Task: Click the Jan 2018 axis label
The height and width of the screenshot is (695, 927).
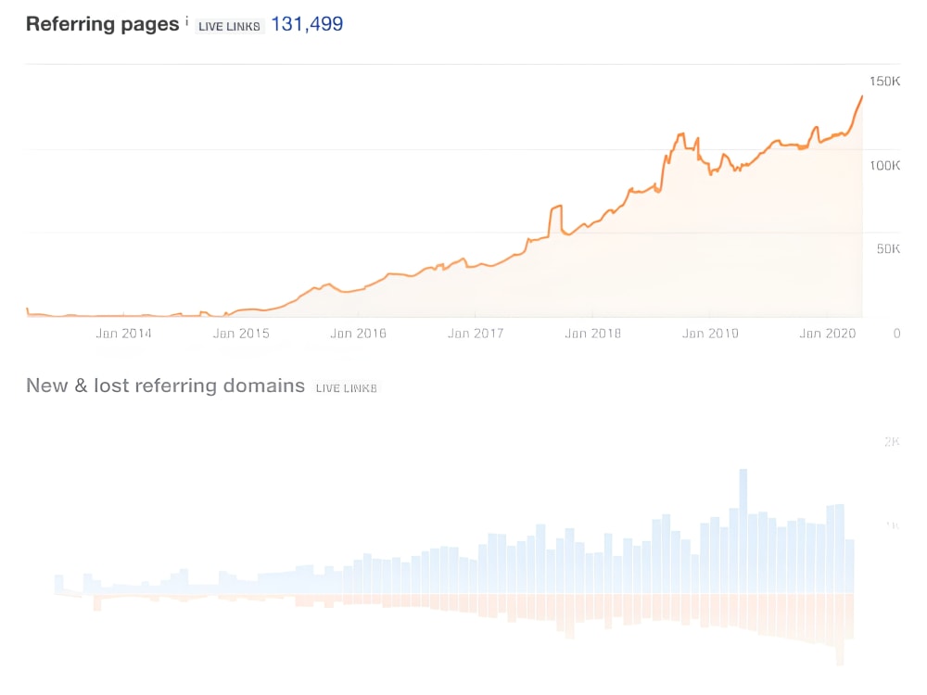Action: [593, 334]
